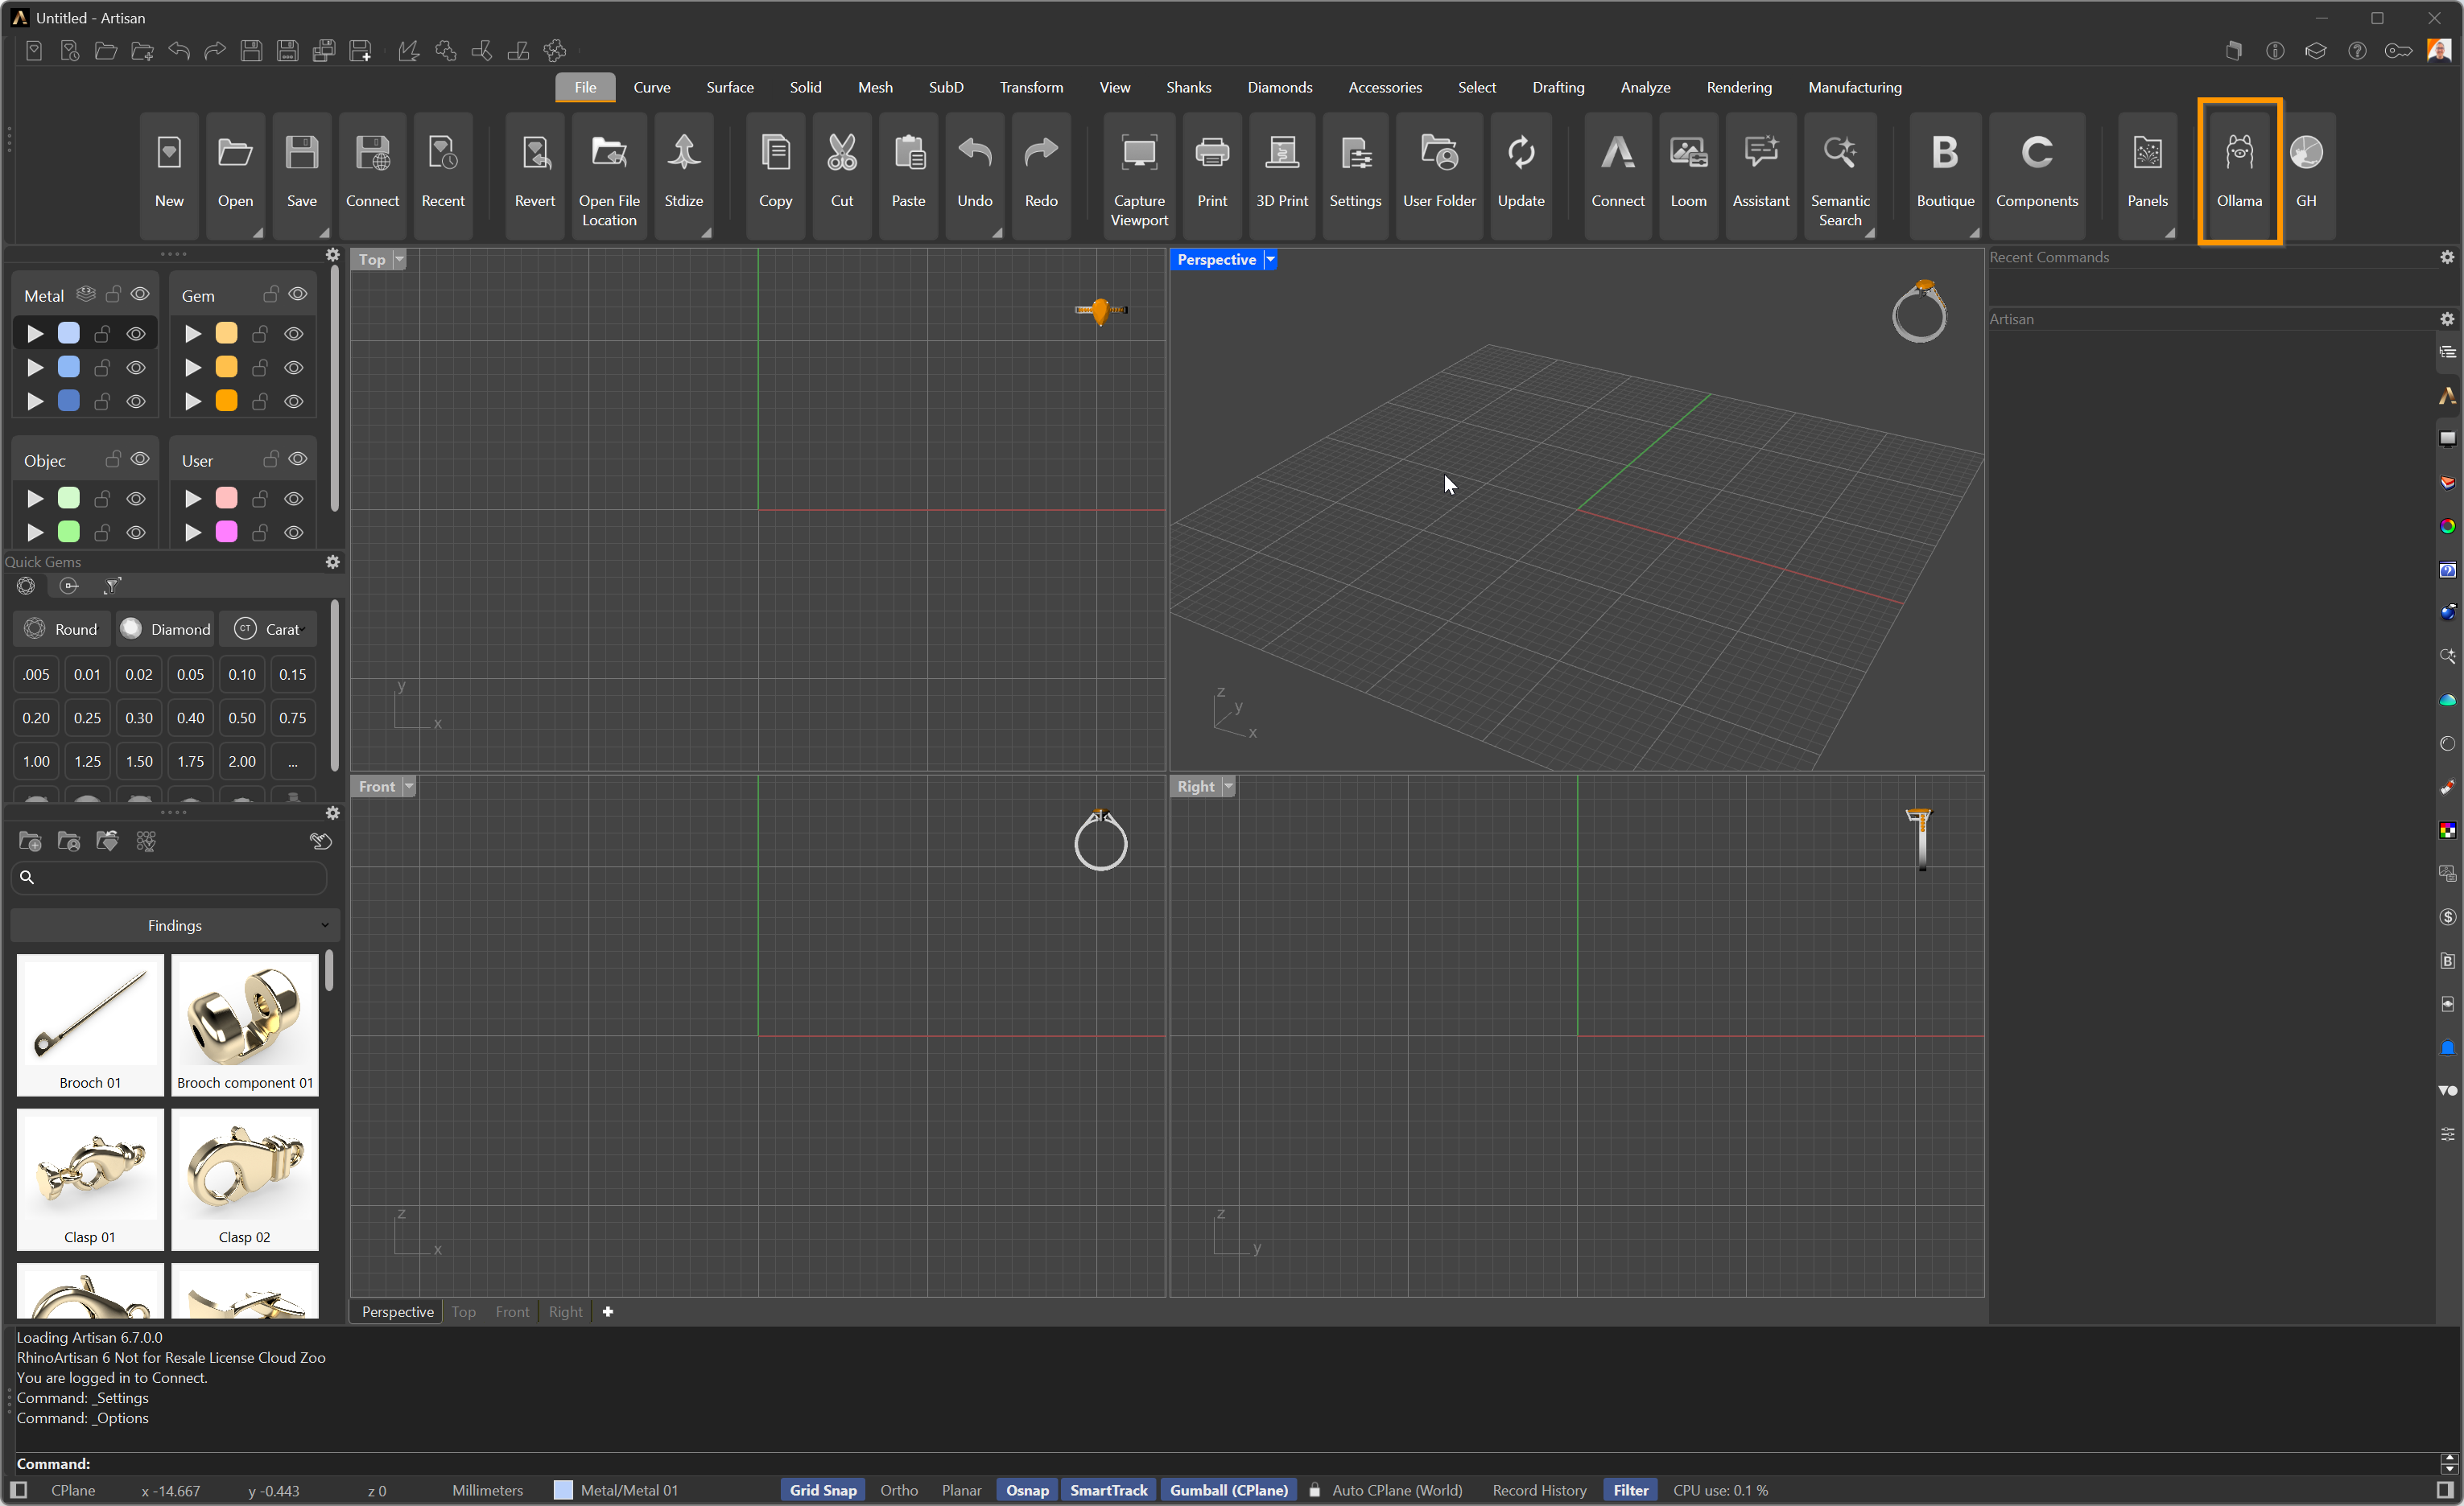Open the Diamonds ribbon tab
Image resolution: width=2464 pixels, height=1506 pixels.
tap(1279, 87)
